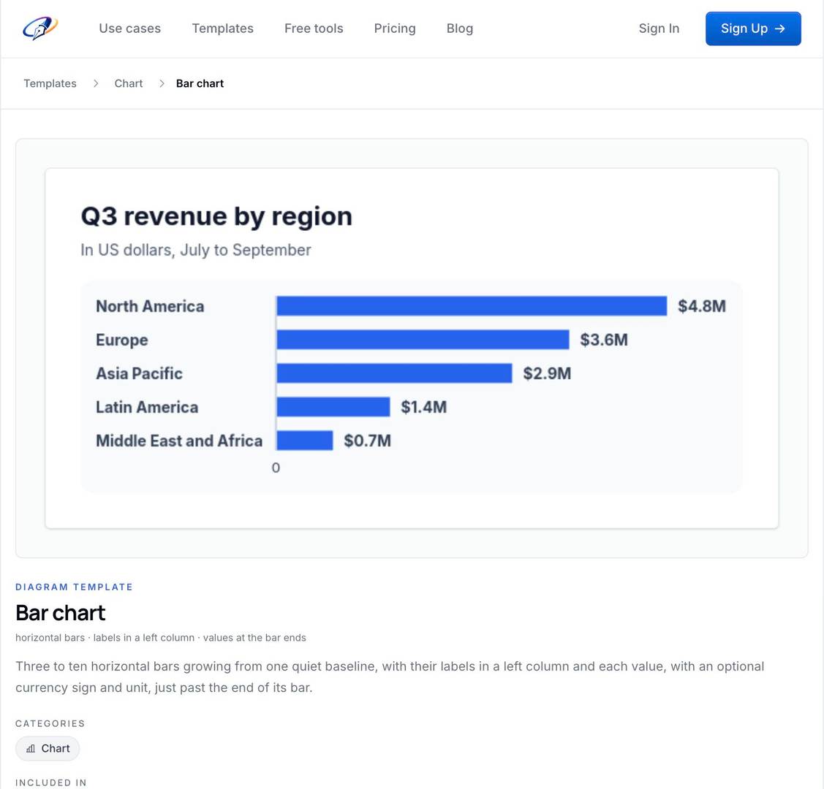
Task: Click the bar chart icon in the Chart chip
Action: [x=31, y=749]
